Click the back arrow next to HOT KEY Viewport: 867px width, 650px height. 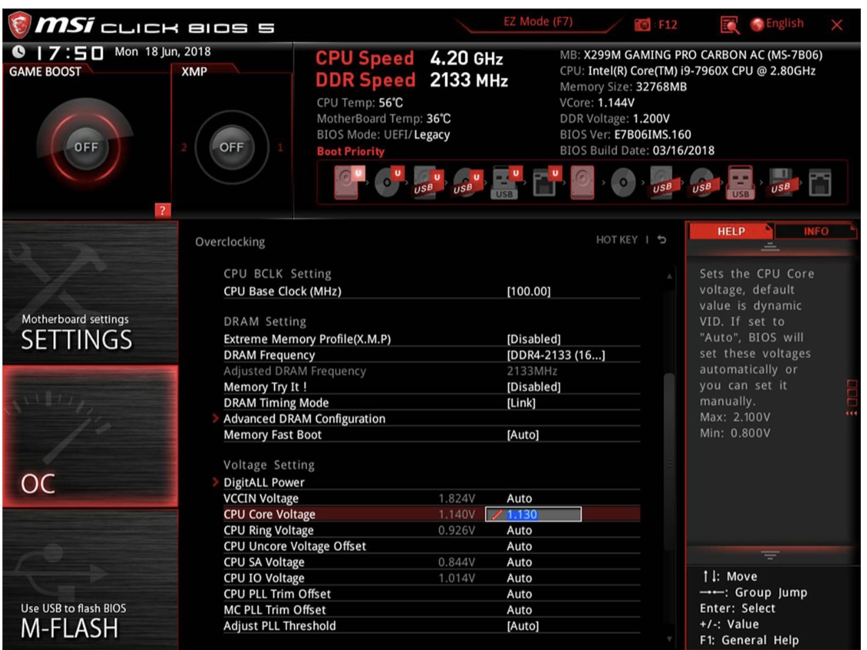[662, 240]
